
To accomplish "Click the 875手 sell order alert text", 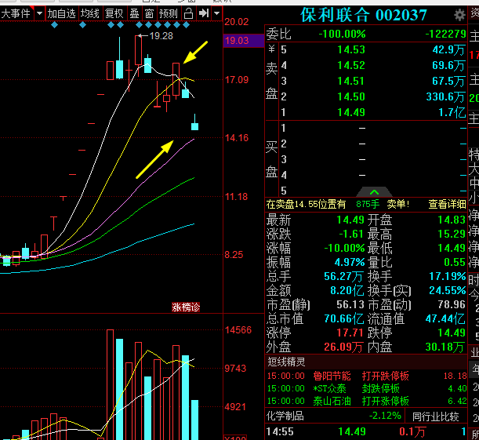I will (x=368, y=204).
